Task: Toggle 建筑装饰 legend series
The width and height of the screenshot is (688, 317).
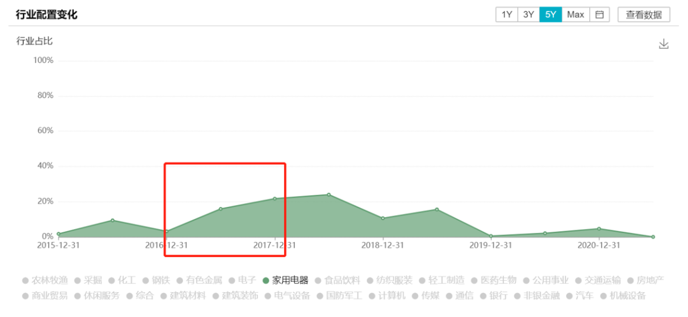Action: (x=236, y=295)
